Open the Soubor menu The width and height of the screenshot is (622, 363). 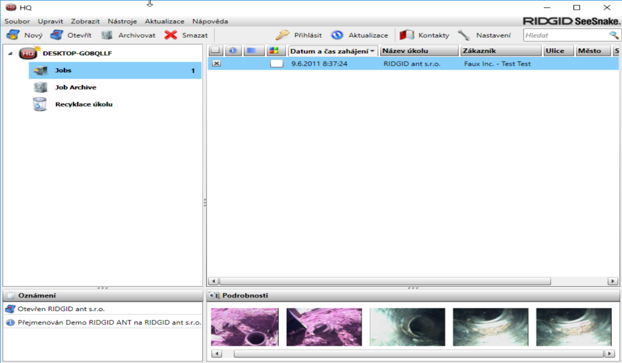tap(17, 21)
